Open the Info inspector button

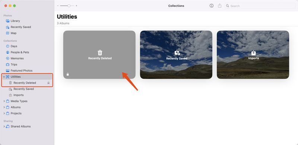pyautogui.click(x=212, y=6)
